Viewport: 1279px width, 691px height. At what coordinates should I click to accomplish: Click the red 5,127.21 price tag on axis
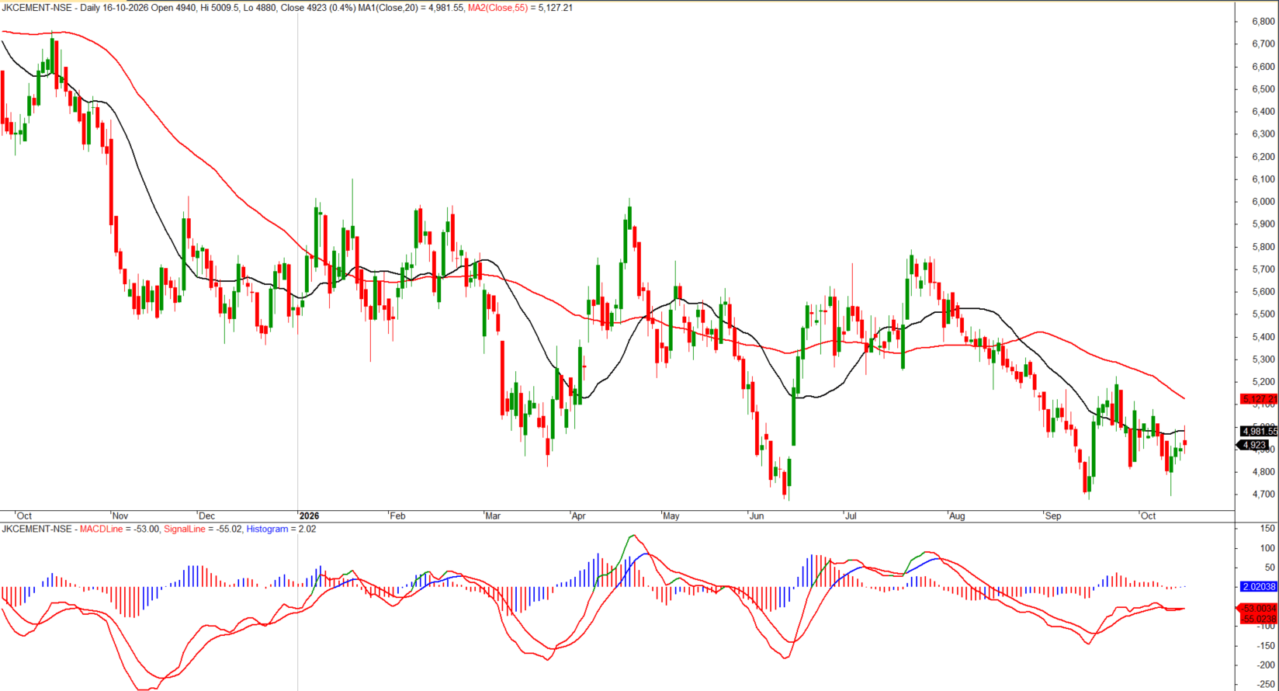[x=1257, y=399]
